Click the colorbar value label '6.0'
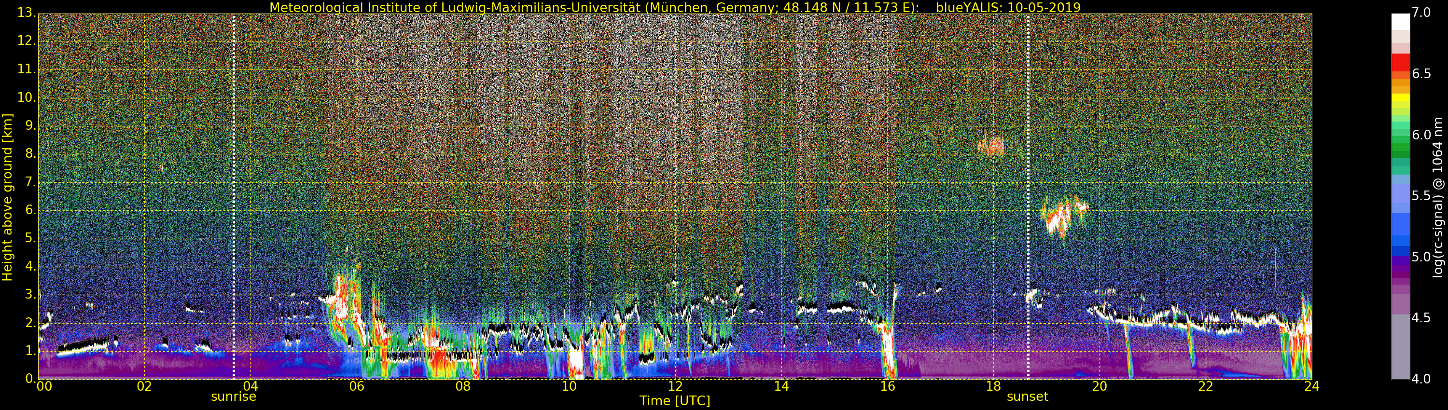The height and width of the screenshot is (410, 1448). 1420,135
